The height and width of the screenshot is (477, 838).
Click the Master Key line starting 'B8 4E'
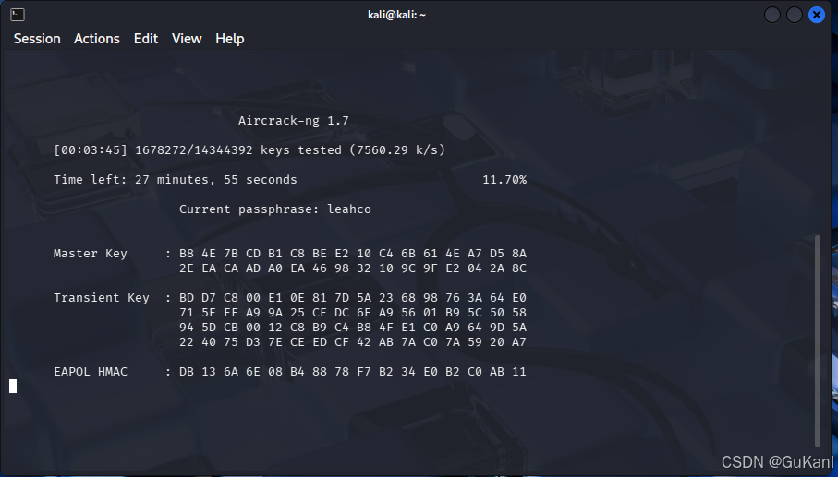click(353, 254)
